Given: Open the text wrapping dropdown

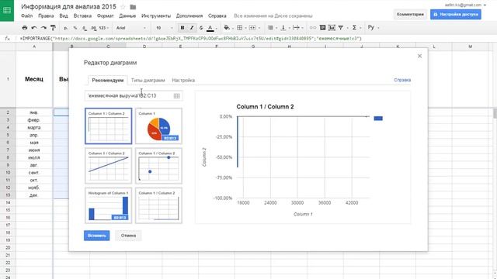Looking at the screenshot, I should point(297,28).
